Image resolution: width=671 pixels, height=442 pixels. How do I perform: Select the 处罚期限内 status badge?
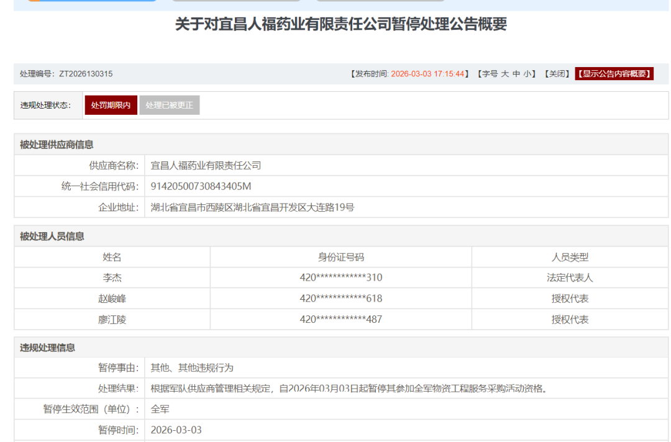111,105
